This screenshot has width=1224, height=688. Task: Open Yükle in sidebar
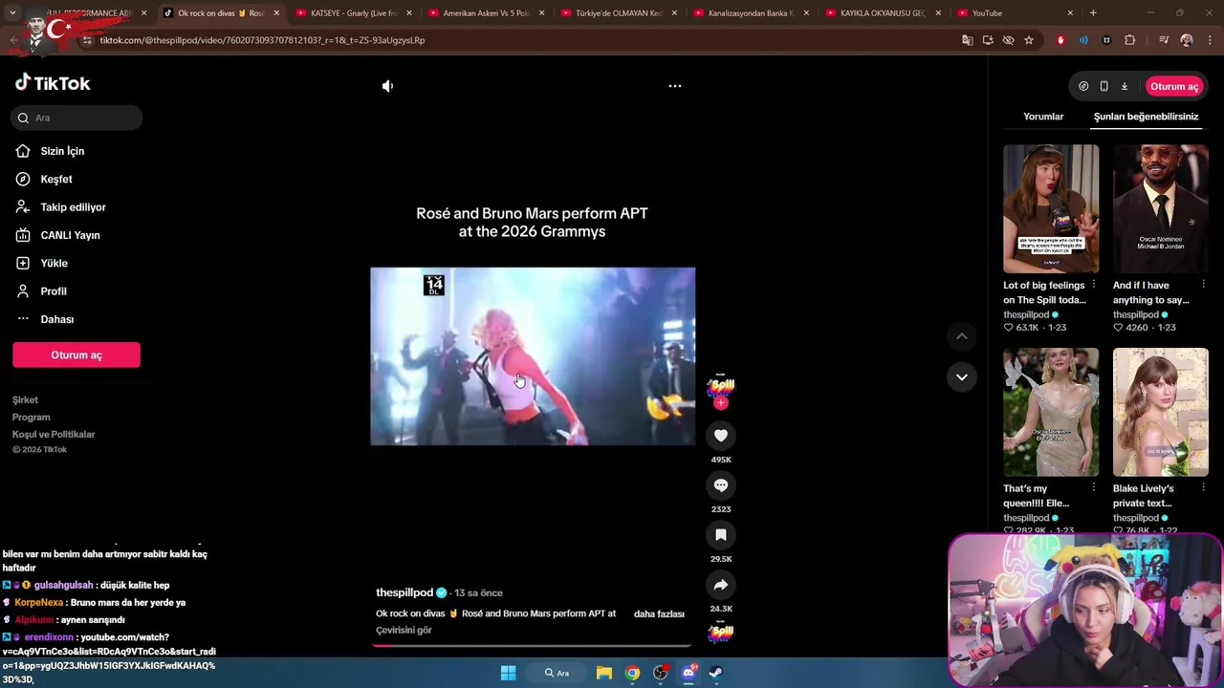tap(54, 263)
